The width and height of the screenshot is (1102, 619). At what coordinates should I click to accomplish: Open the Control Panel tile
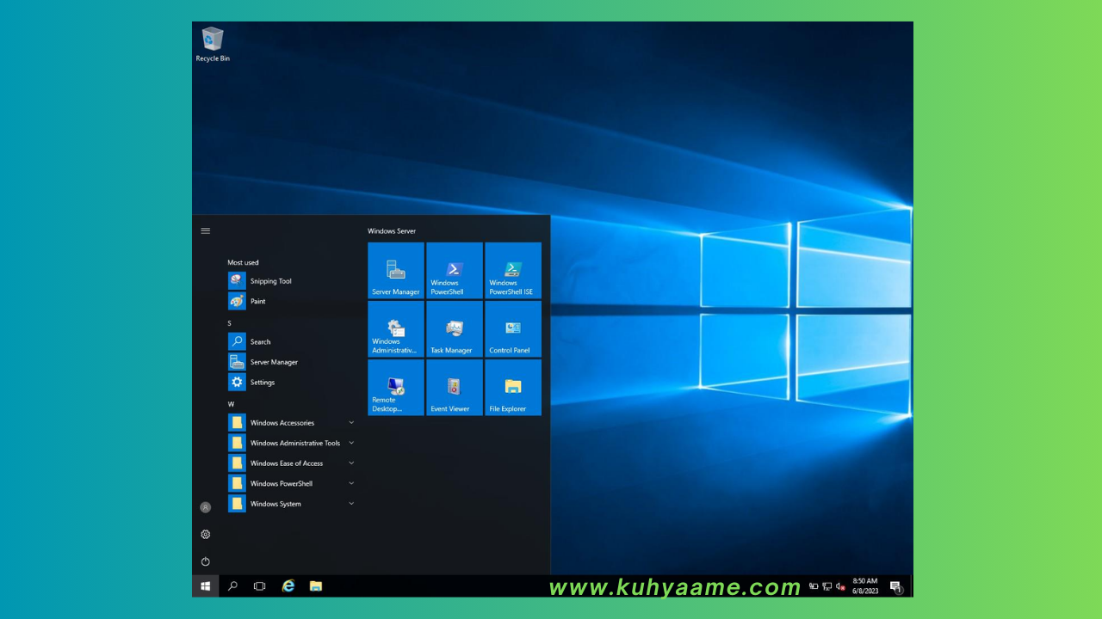tap(513, 328)
